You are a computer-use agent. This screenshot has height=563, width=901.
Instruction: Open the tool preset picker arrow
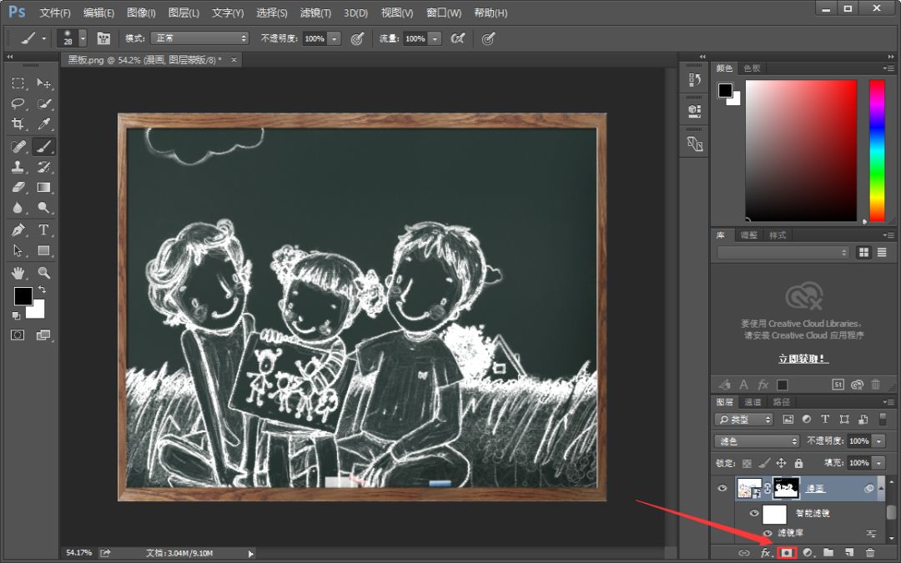click(x=43, y=38)
